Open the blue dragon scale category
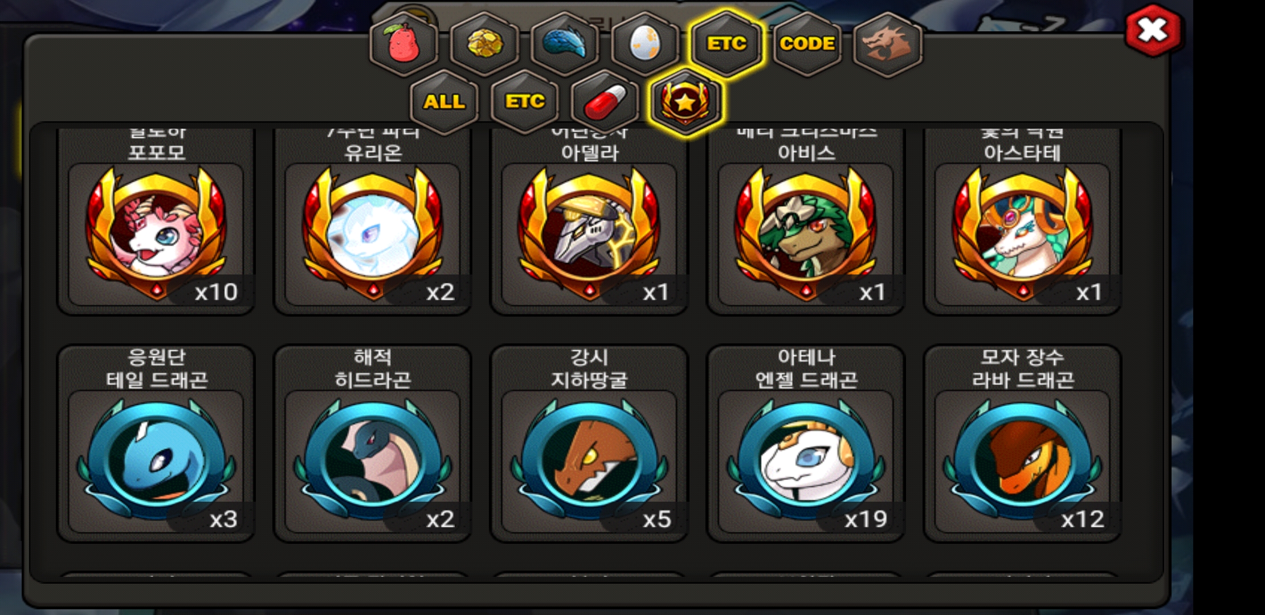 (565, 44)
